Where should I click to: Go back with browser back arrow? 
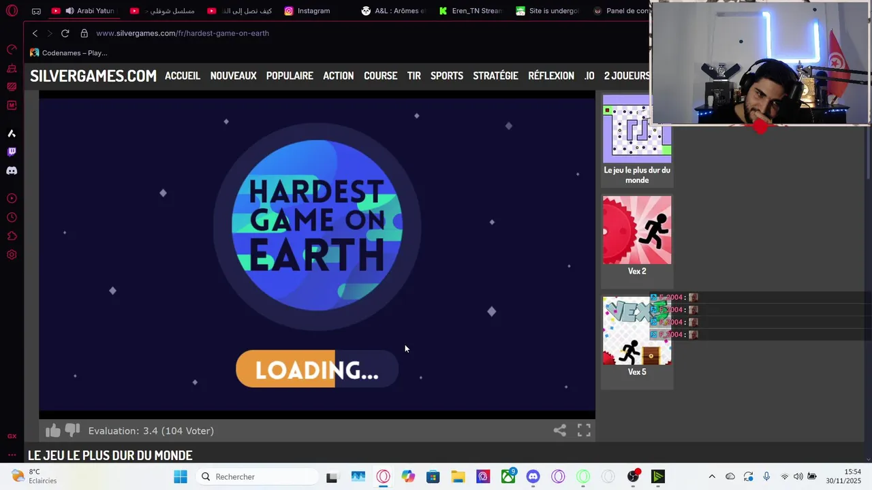pos(35,33)
